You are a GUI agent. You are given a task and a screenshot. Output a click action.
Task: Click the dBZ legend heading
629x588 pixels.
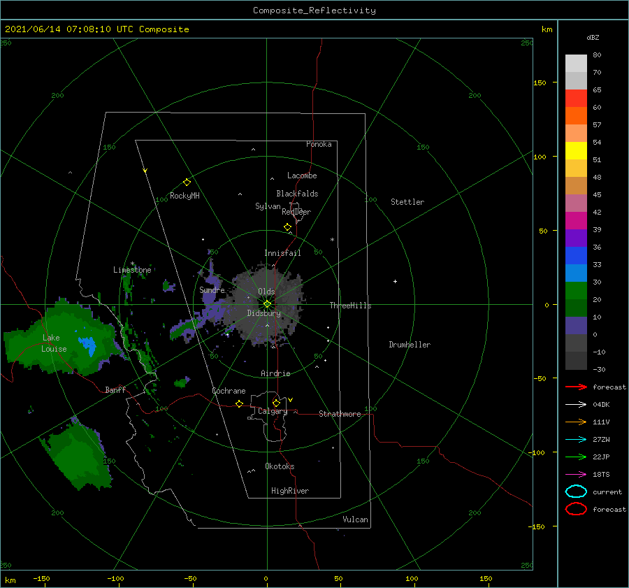[593, 37]
